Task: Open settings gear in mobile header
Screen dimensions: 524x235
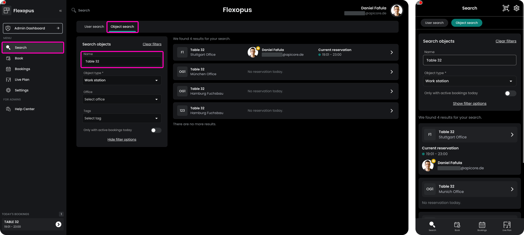Action: [516, 8]
